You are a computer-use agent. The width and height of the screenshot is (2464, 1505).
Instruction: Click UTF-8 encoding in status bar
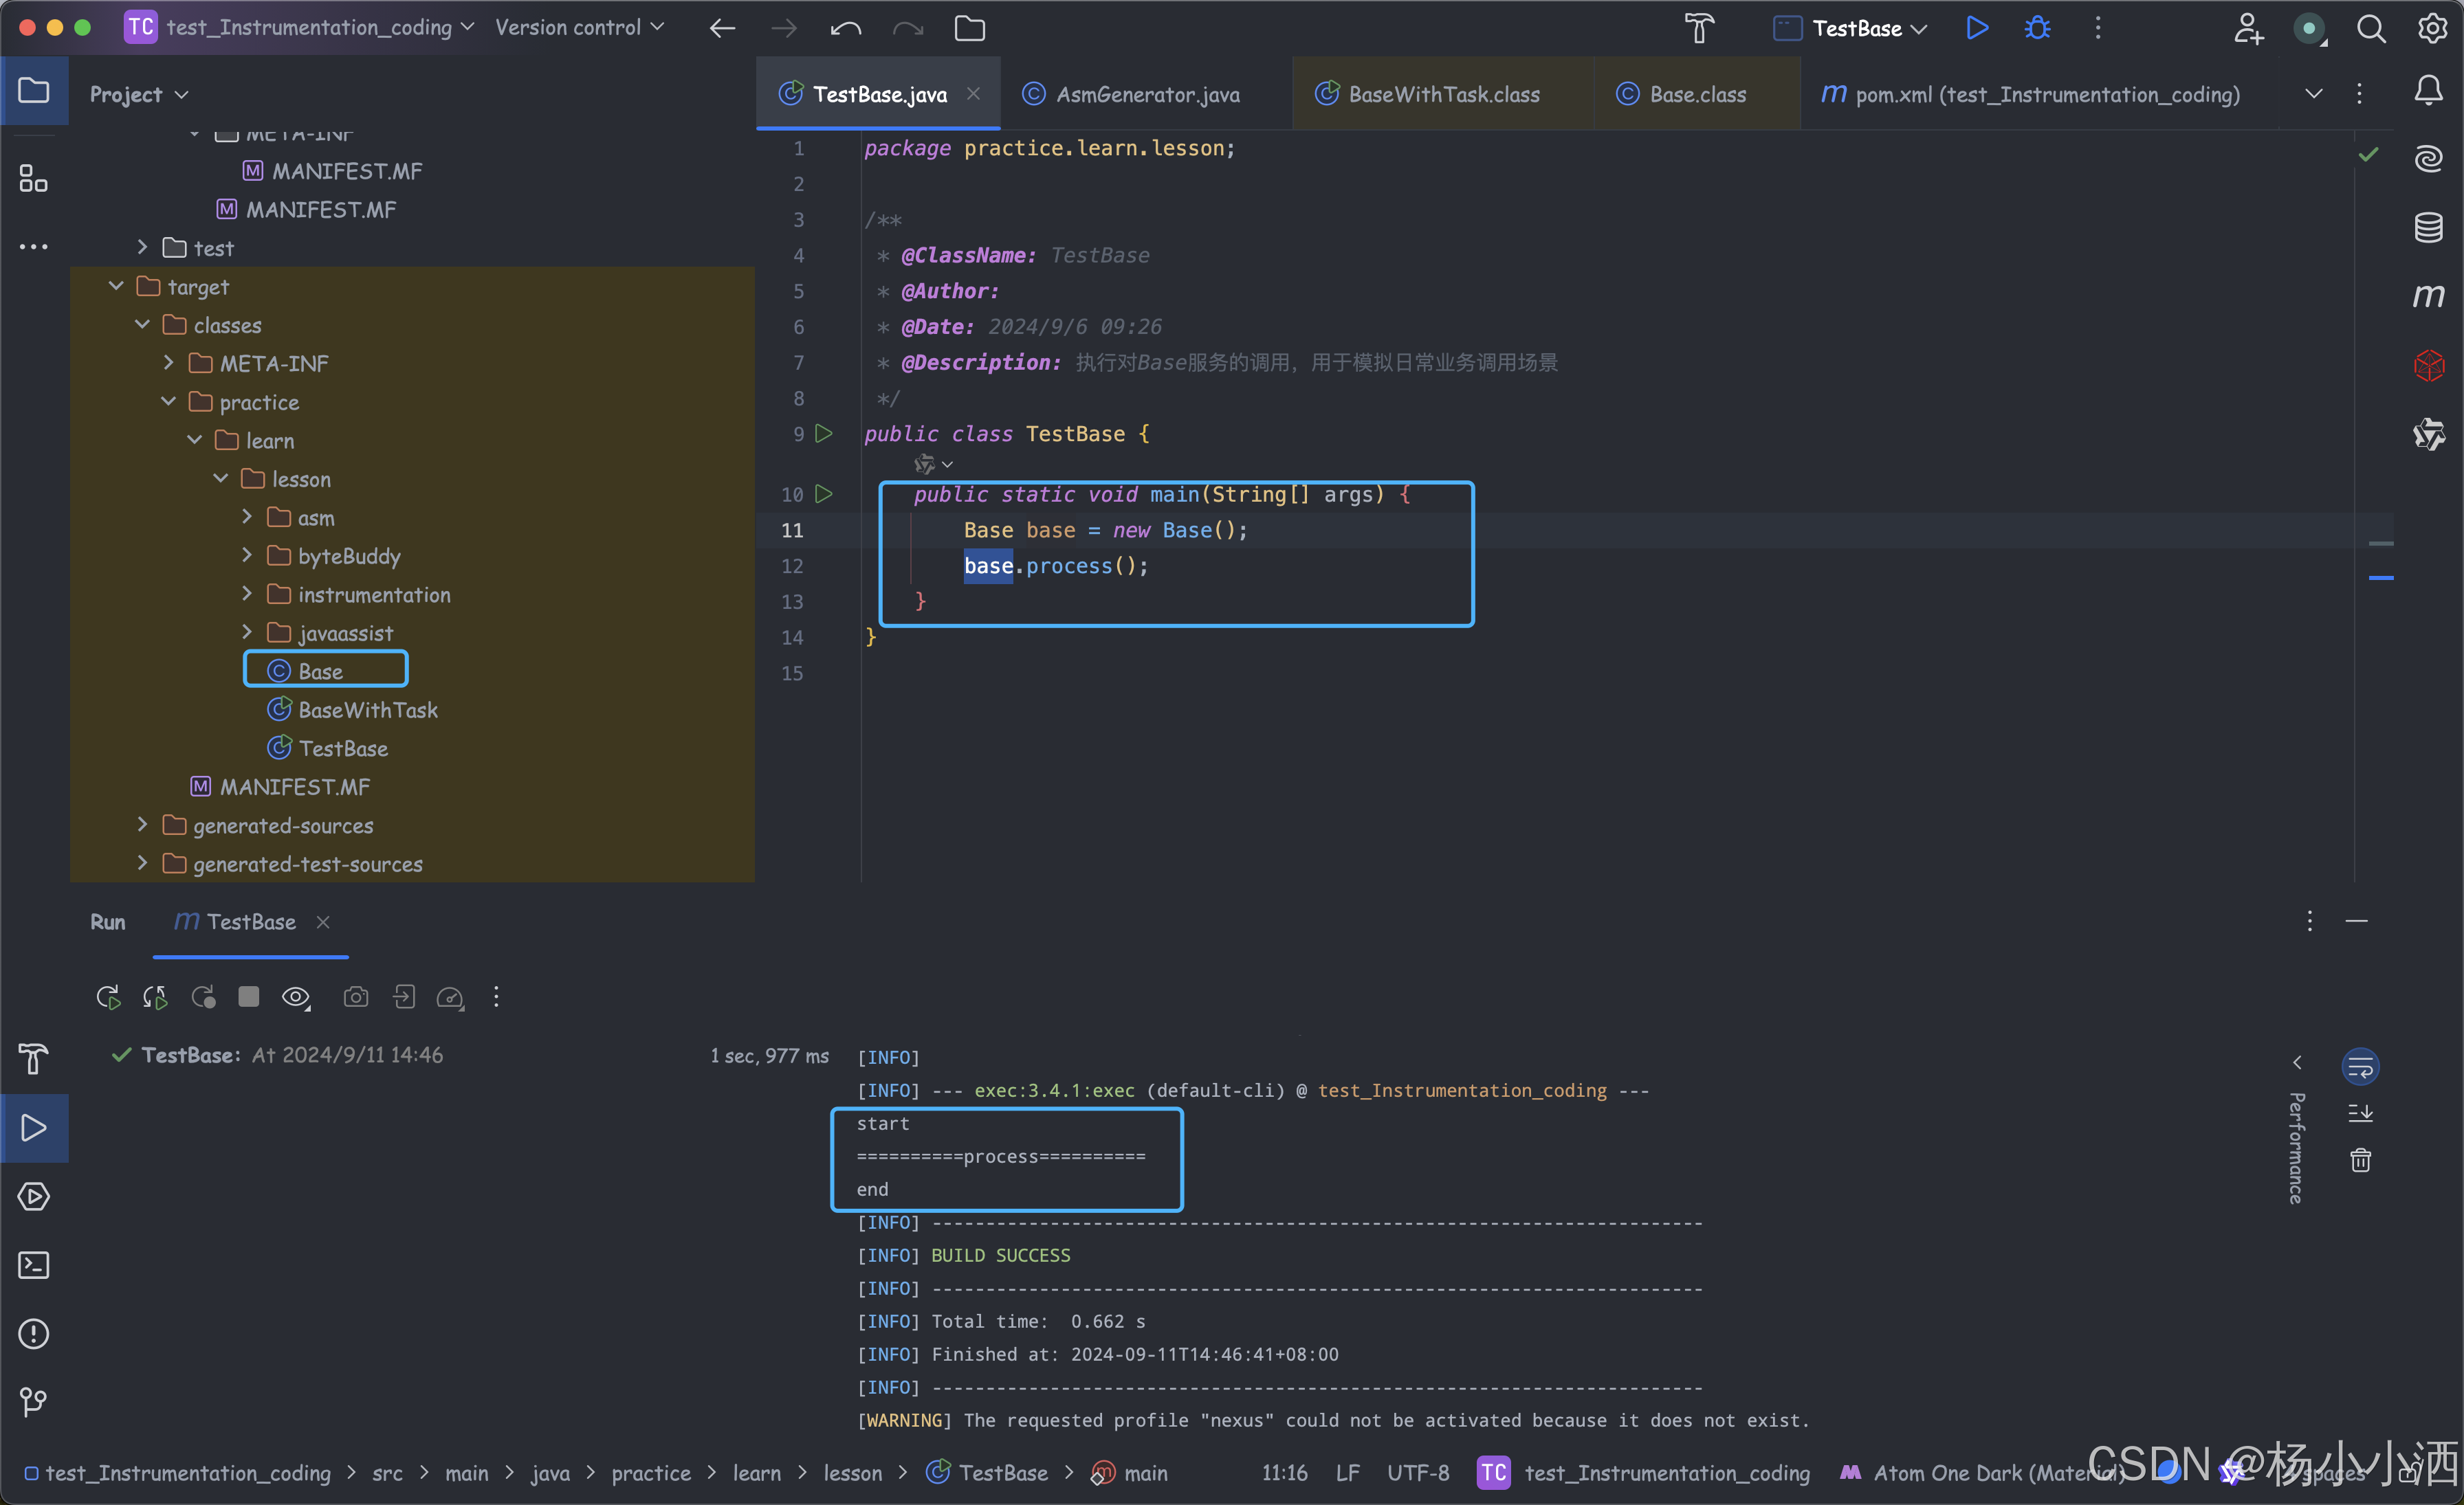point(1417,1472)
